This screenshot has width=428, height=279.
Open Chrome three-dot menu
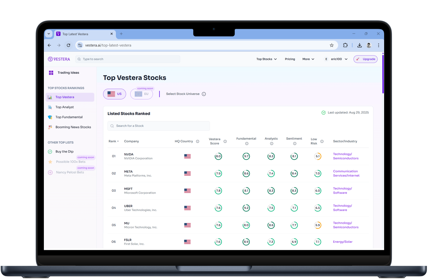pos(378,45)
